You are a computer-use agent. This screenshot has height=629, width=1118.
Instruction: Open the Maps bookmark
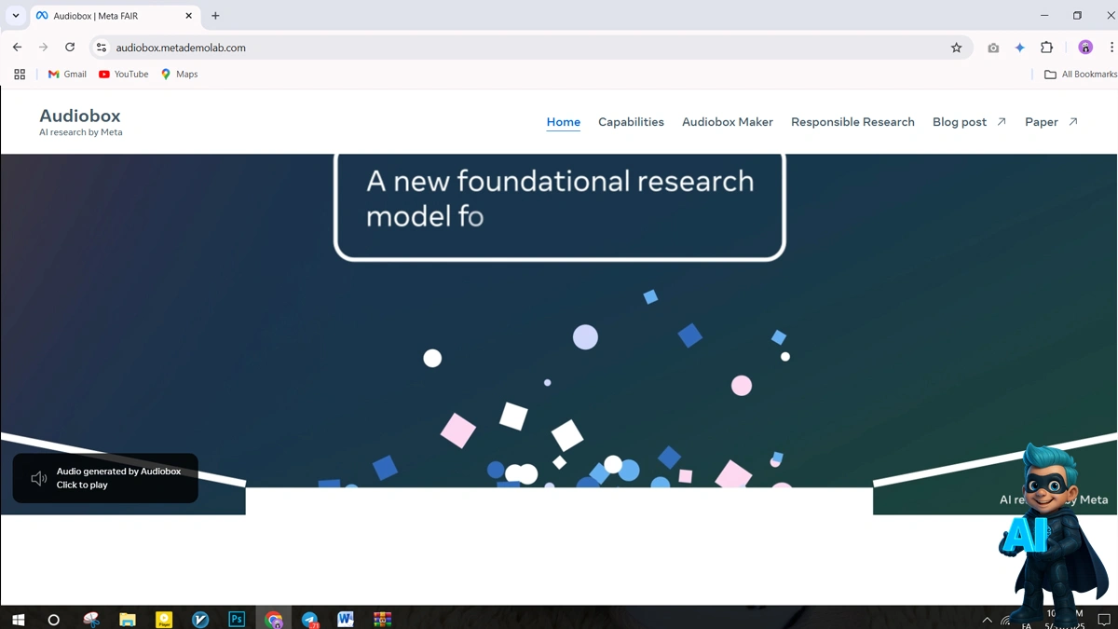(x=179, y=75)
